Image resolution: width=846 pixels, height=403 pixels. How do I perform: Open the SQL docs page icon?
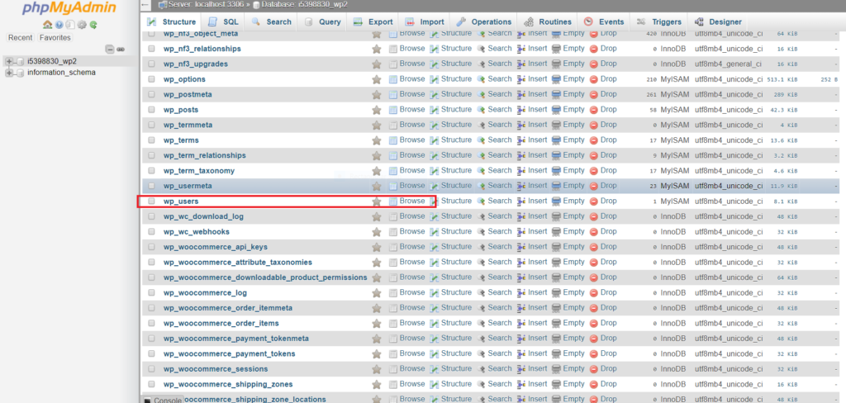(x=70, y=24)
